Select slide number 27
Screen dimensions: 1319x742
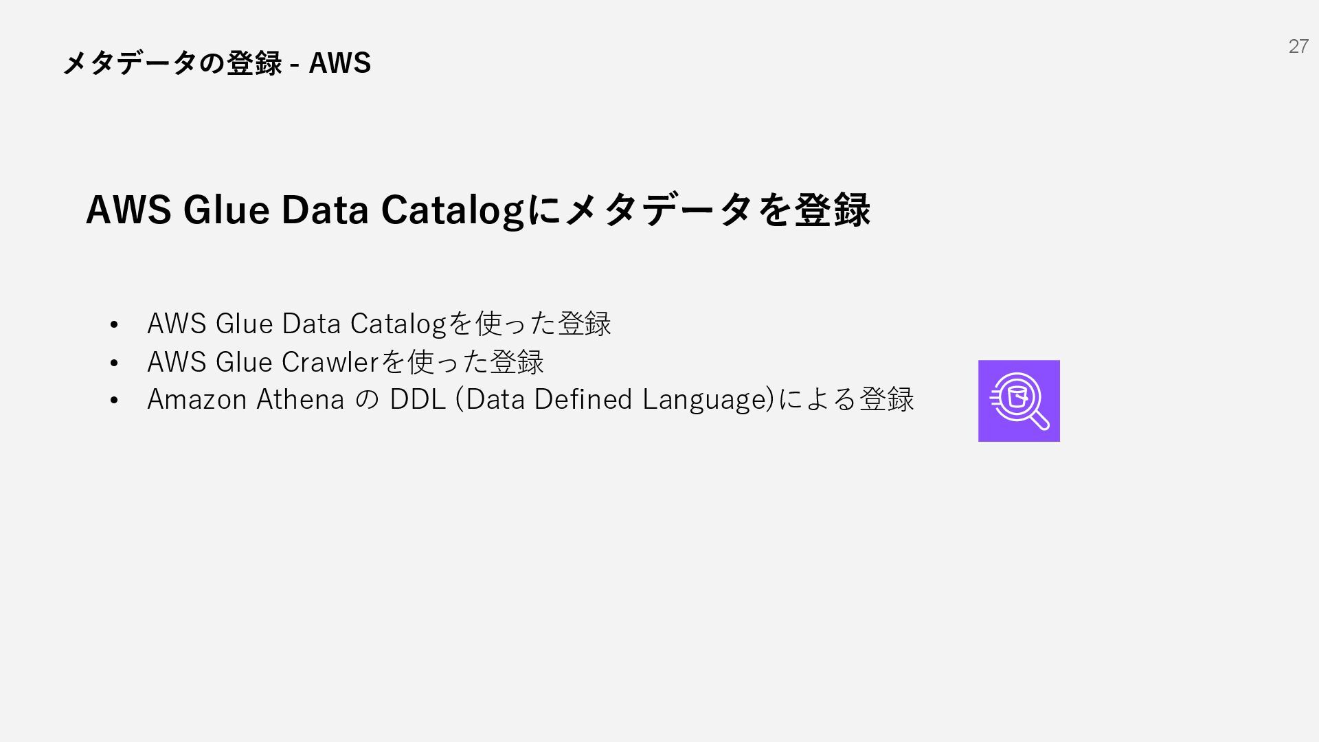click(1298, 46)
